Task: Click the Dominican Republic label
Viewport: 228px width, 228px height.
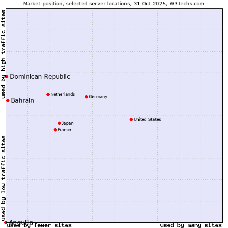Action: (x=40, y=76)
